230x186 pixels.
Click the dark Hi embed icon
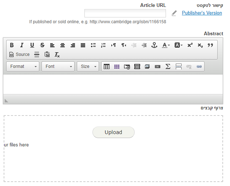coord(158,66)
